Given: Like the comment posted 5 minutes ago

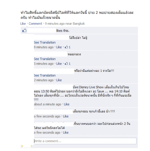Looking at the screenshot, I should coord(59,64).
